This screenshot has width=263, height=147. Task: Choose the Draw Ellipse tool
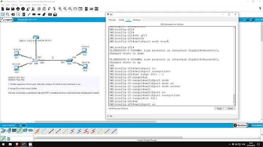click(x=39, y=14)
